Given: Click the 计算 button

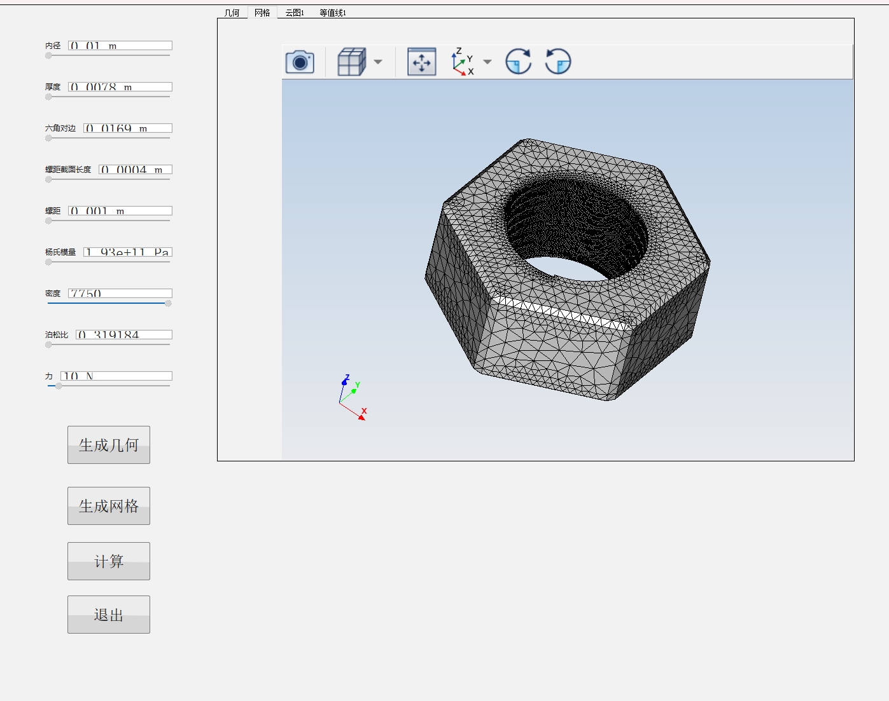Looking at the screenshot, I should (109, 561).
